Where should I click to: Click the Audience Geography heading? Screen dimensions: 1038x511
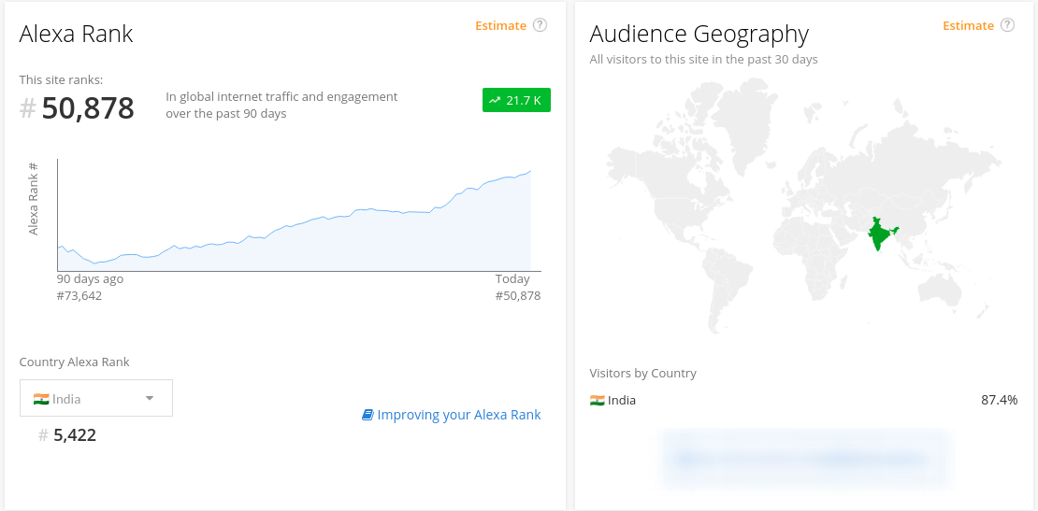pyautogui.click(x=699, y=34)
